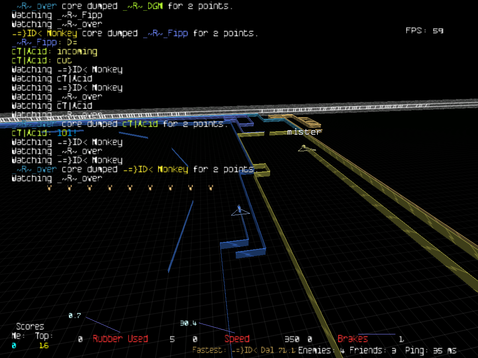Click the yellow light cycle under "mister"
This screenshot has width=478, height=358.
(305, 148)
